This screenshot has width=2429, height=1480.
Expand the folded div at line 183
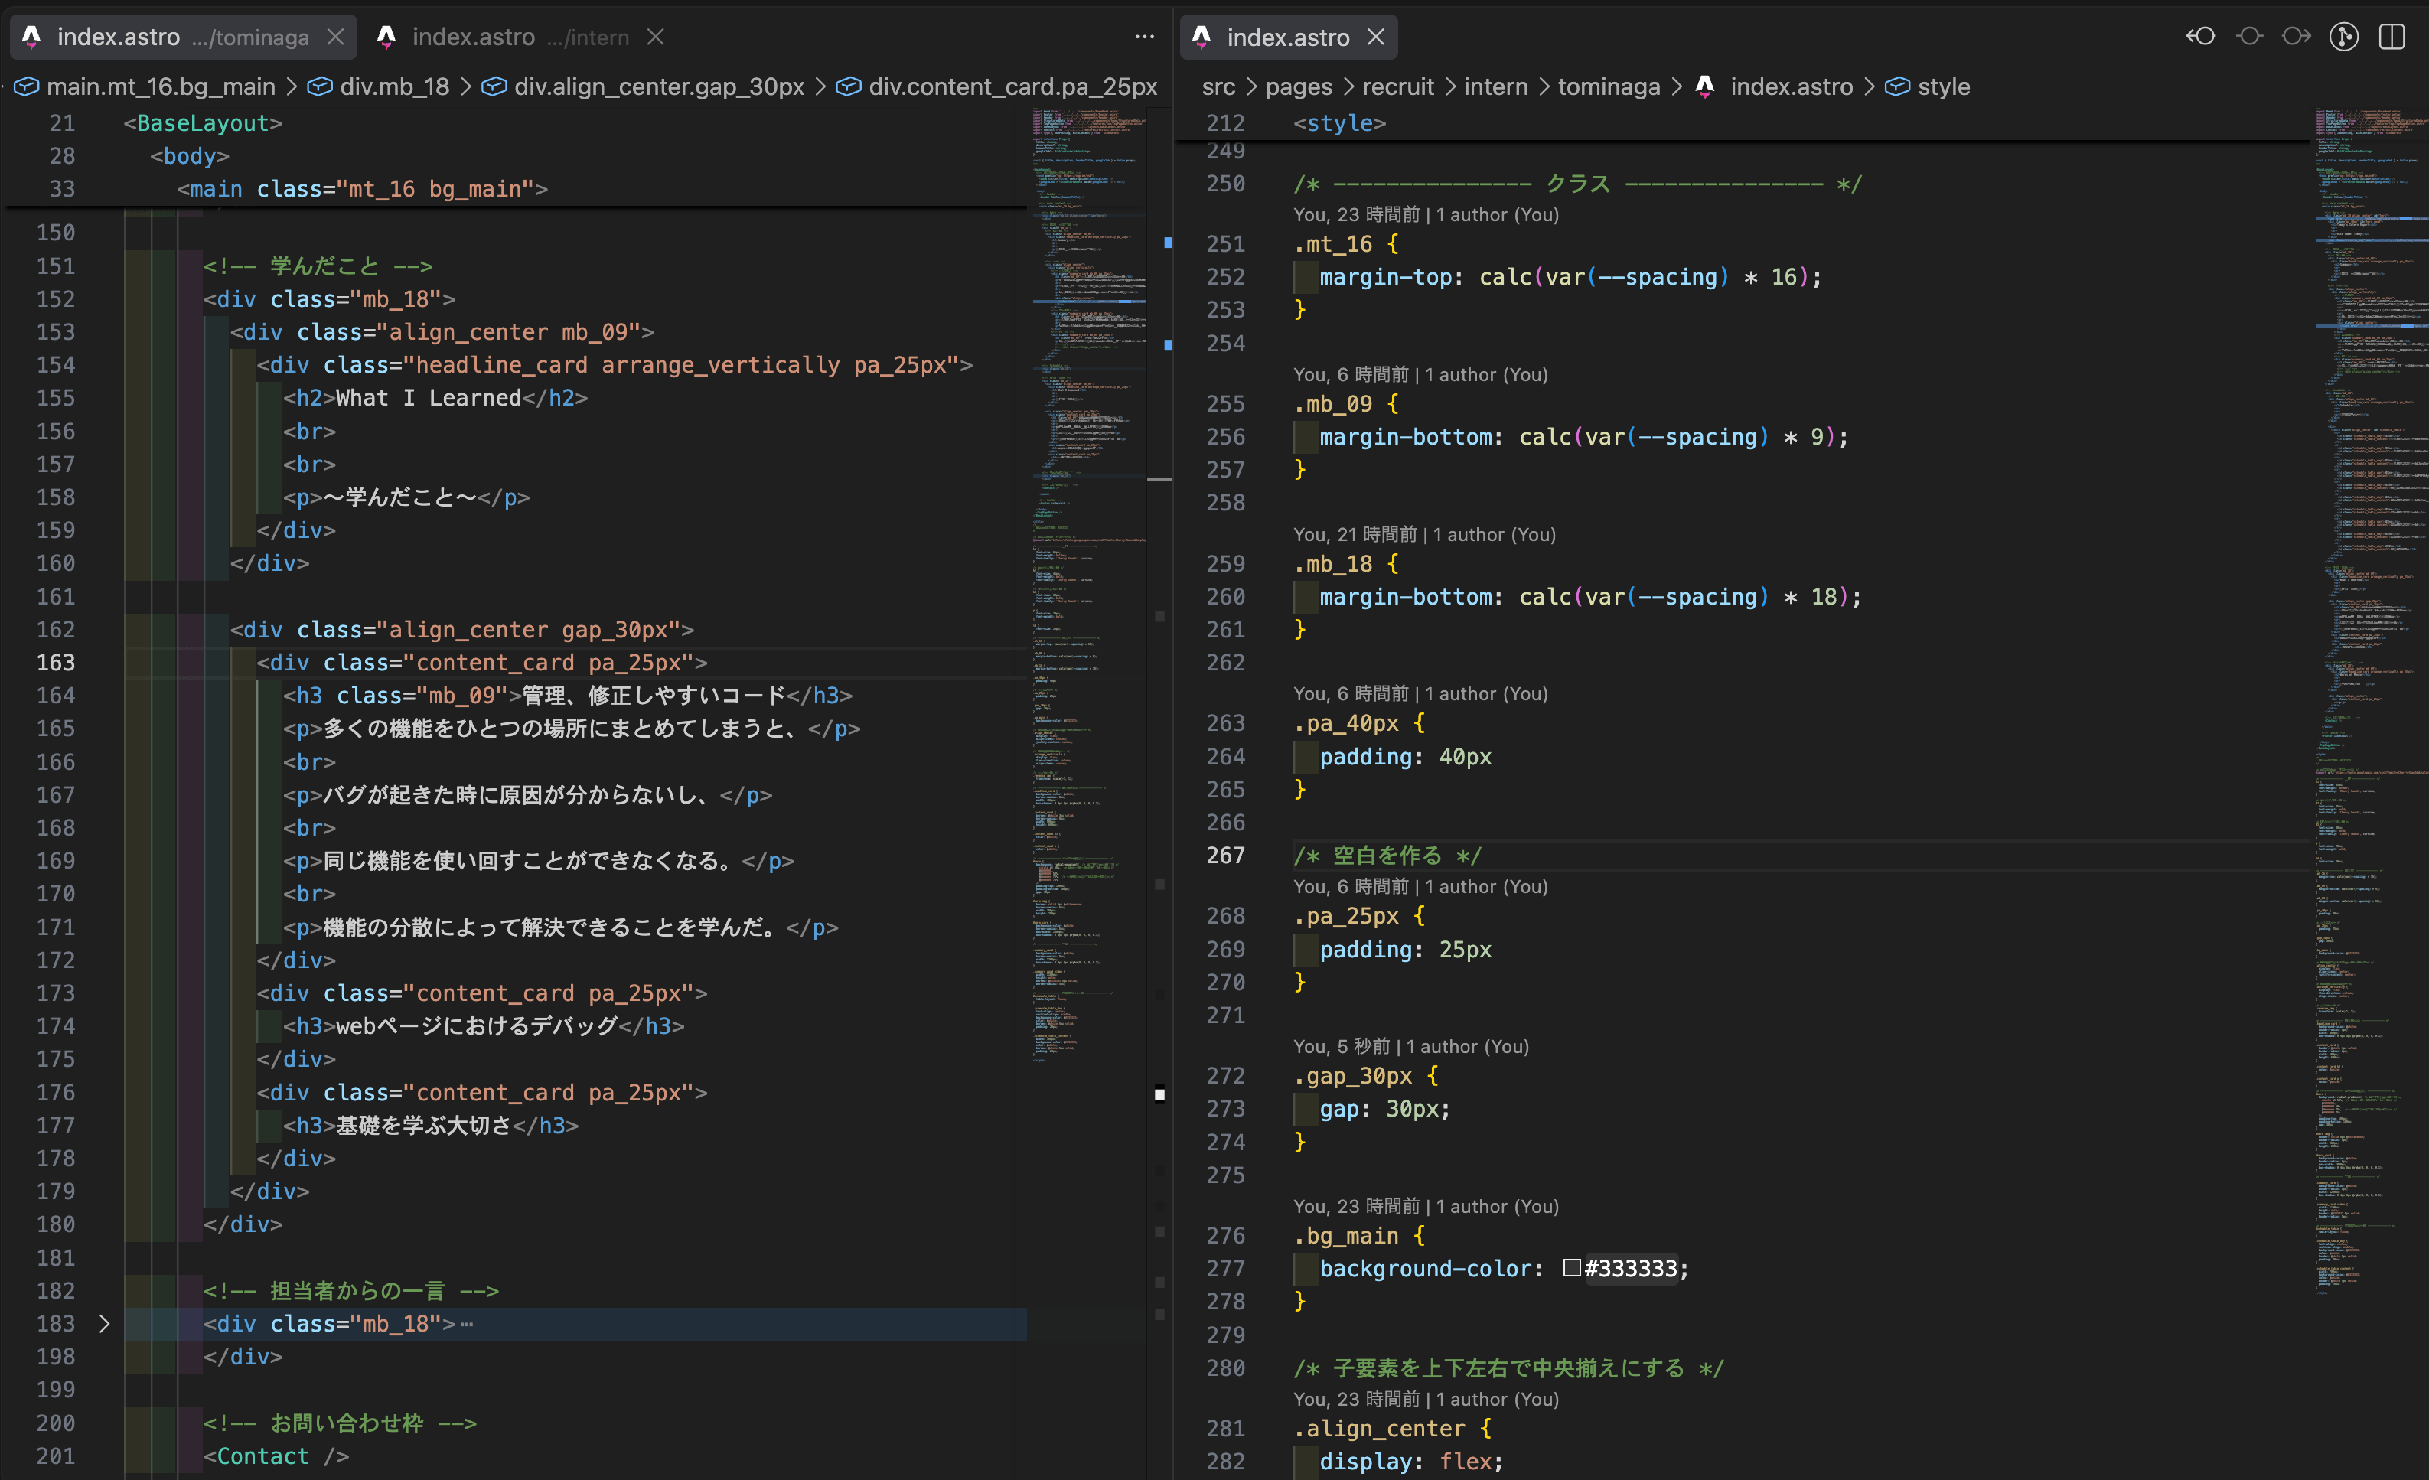click(x=105, y=1323)
